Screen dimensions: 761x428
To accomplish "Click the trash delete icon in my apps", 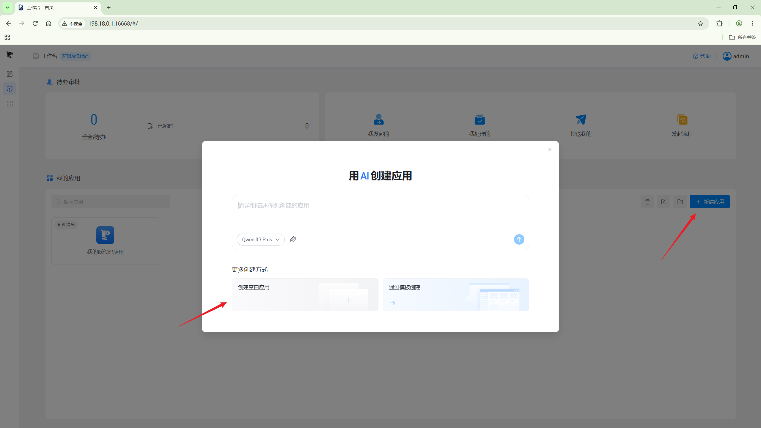I will [647, 202].
